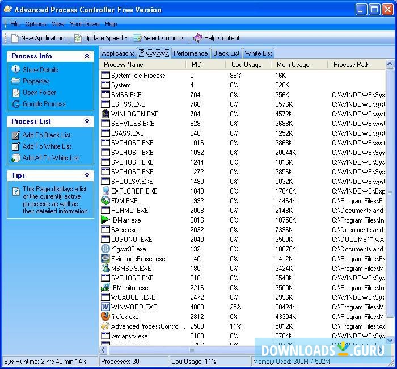Click the IEMonitor.exe icon
This screenshot has height=369, width=397.
coord(105,287)
